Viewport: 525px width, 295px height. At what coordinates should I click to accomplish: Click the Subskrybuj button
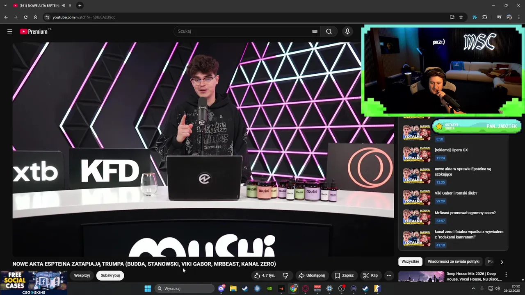click(x=110, y=275)
